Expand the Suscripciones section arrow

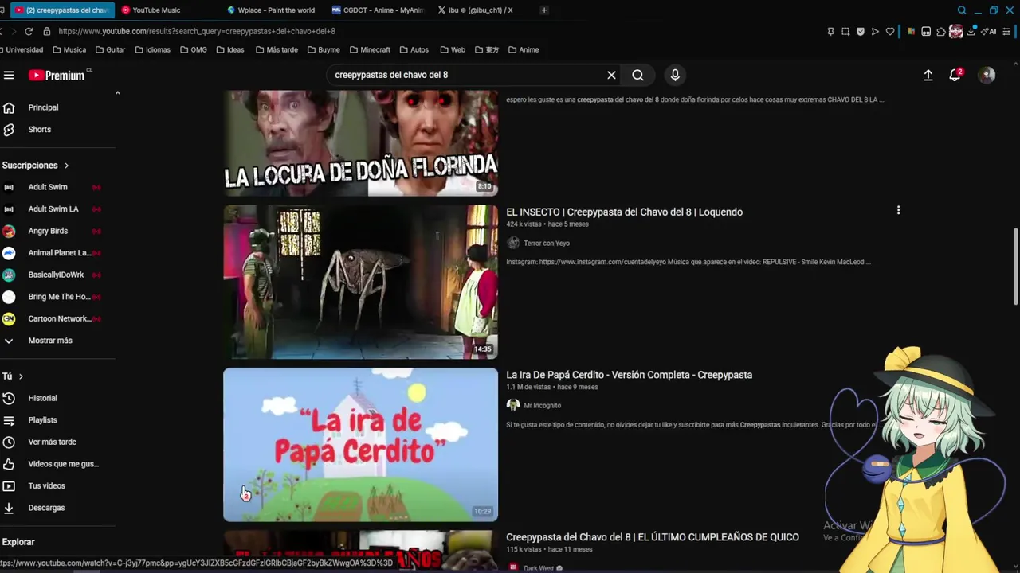pyautogui.click(x=66, y=166)
